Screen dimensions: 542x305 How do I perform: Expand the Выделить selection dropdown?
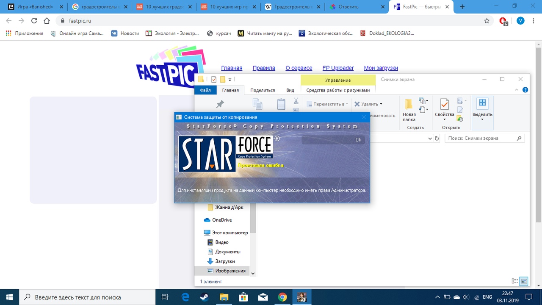(x=482, y=119)
